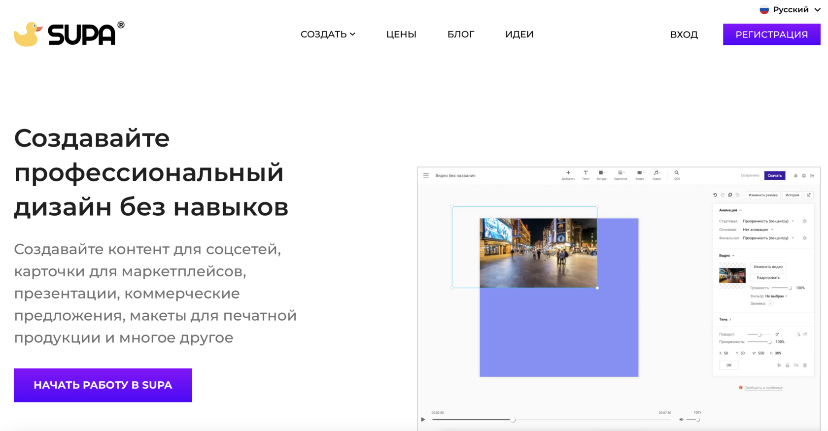Open the Стартовая animation dropdown

(x=768, y=221)
